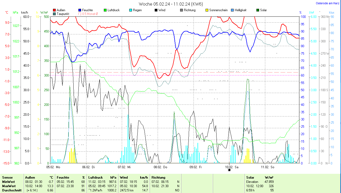Image resolution: width=341 pixels, height=193 pixels.
Task: Click the Helligkeit legend square
Action: coord(232,10)
